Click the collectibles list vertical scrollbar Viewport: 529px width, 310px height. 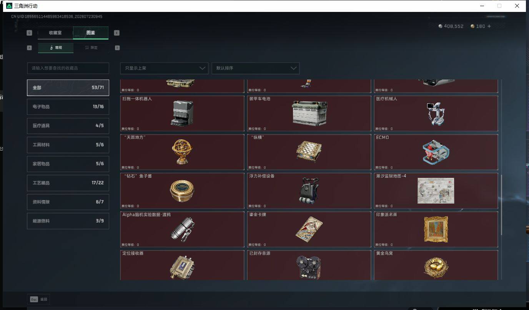501,204
